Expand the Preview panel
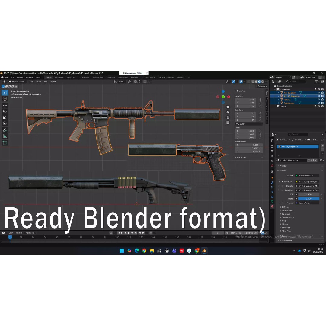 coord(283,166)
